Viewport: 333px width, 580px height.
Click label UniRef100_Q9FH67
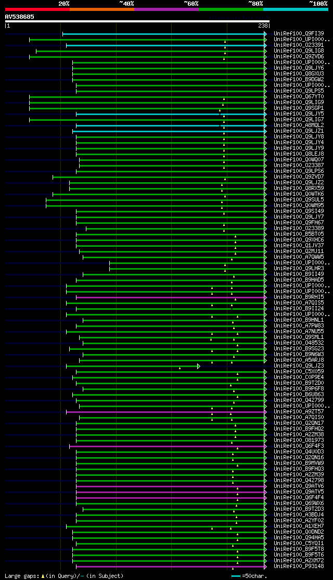tap(299, 223)
